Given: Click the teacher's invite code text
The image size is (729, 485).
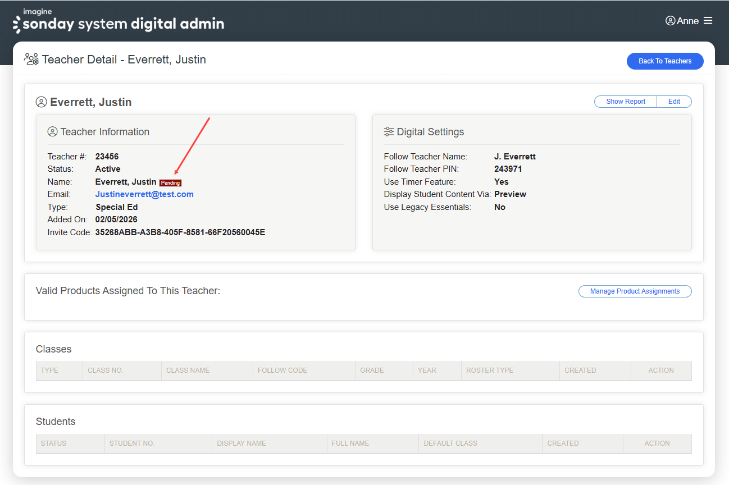Looking at the screenshot, I should coord(180,232).
